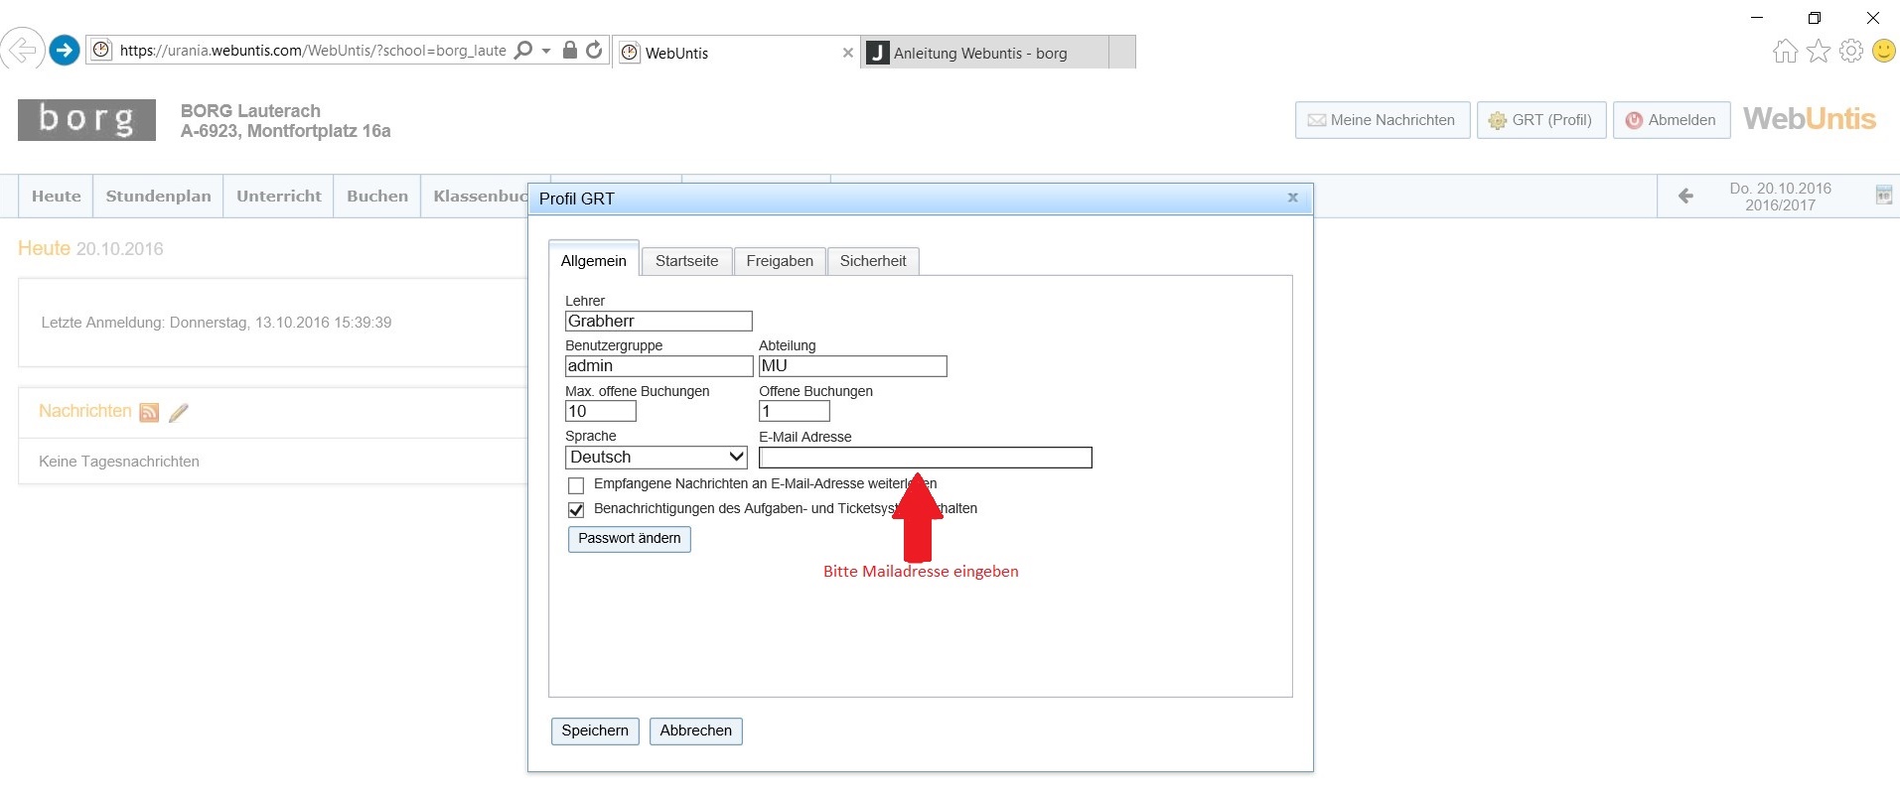This screenshot has width=1900, height=799.
Task: Open the Freigaben tab
Action: click(780, 261)
